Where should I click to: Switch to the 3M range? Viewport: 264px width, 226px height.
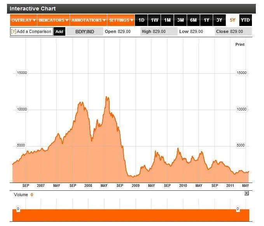tap(180, 20)
